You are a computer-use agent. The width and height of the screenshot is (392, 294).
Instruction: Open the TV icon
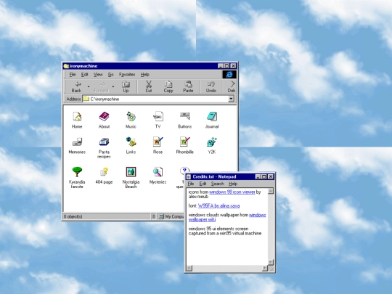pyautogui.click(x=158, y=120)
